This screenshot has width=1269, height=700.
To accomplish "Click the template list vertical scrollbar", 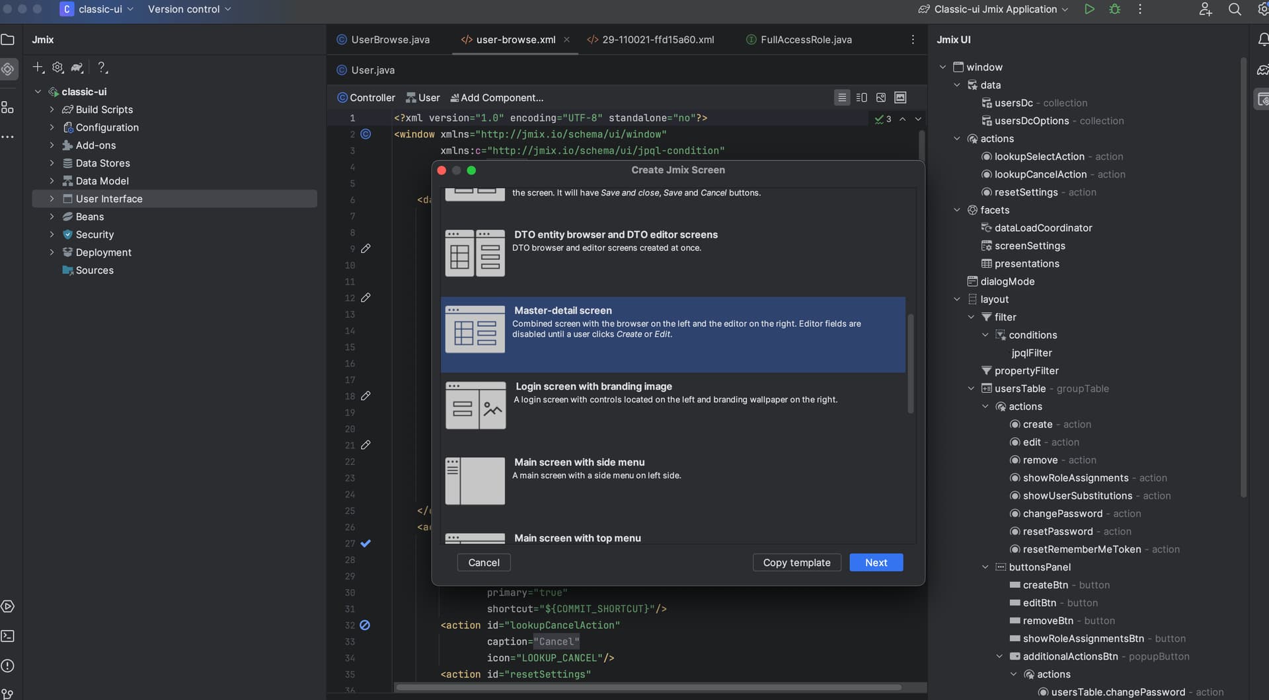I will (x=910, y=363).
